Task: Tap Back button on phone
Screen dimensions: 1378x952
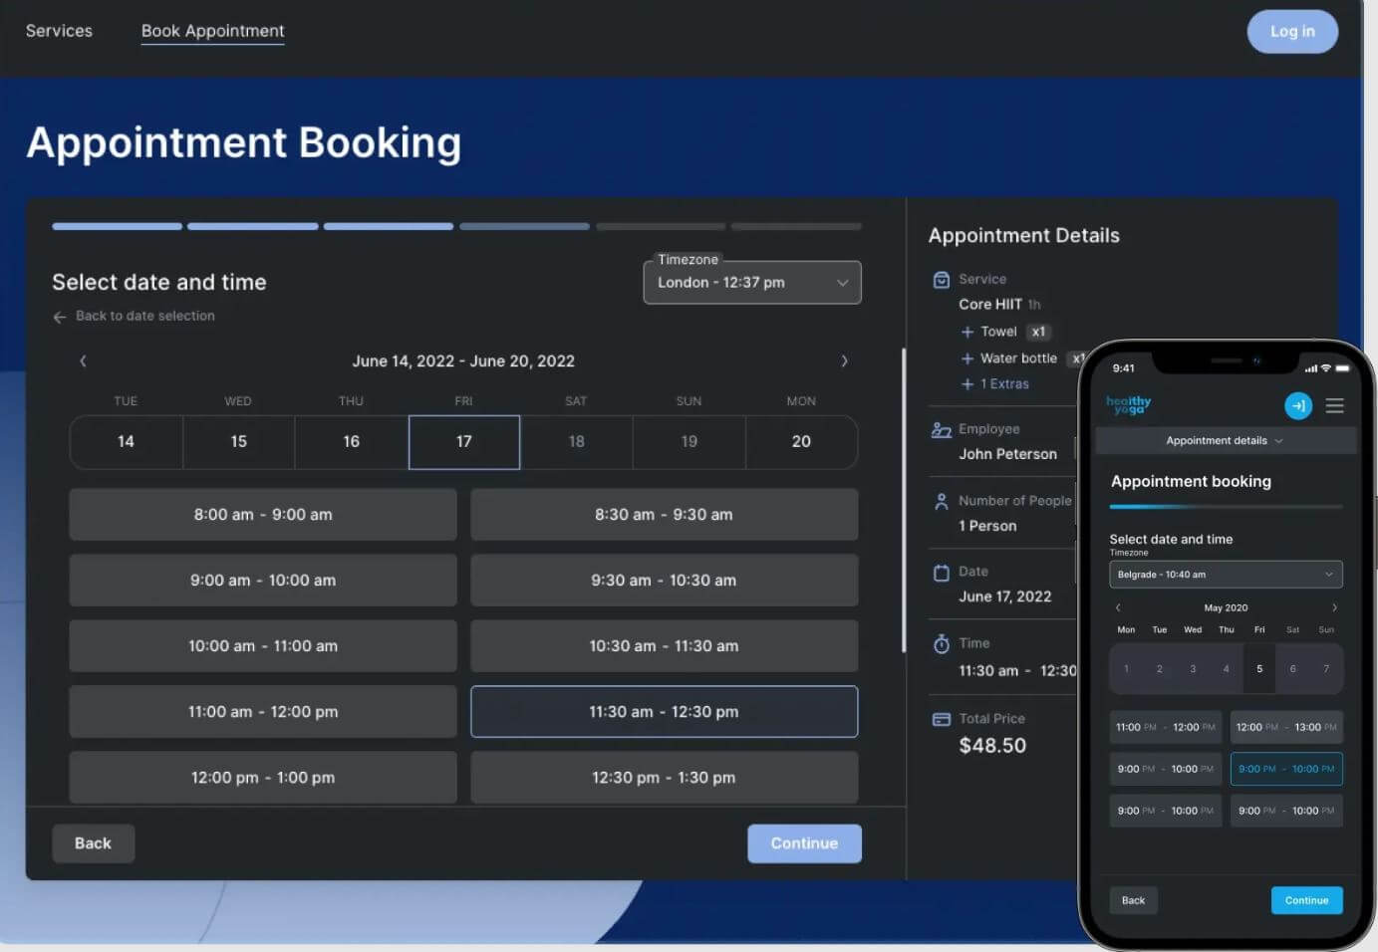Action: pos(1133,900)
